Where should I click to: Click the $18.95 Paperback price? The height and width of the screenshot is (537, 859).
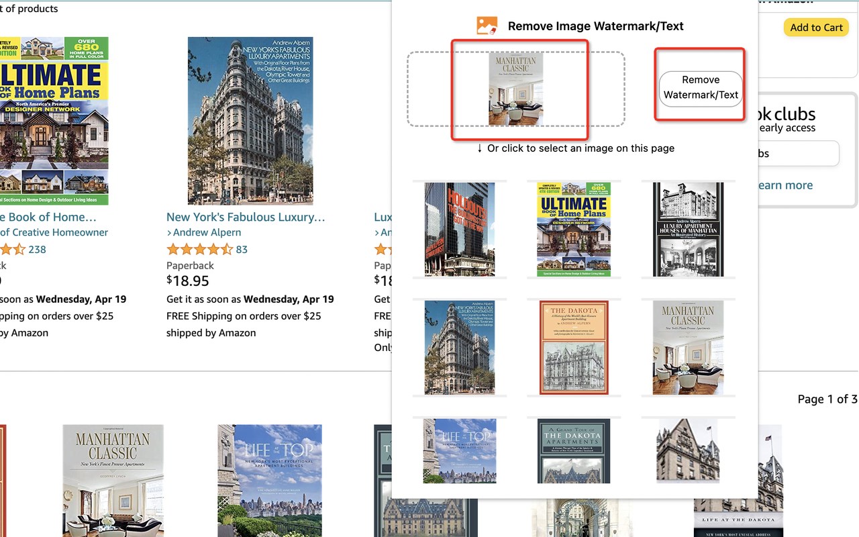click(188, 281)
